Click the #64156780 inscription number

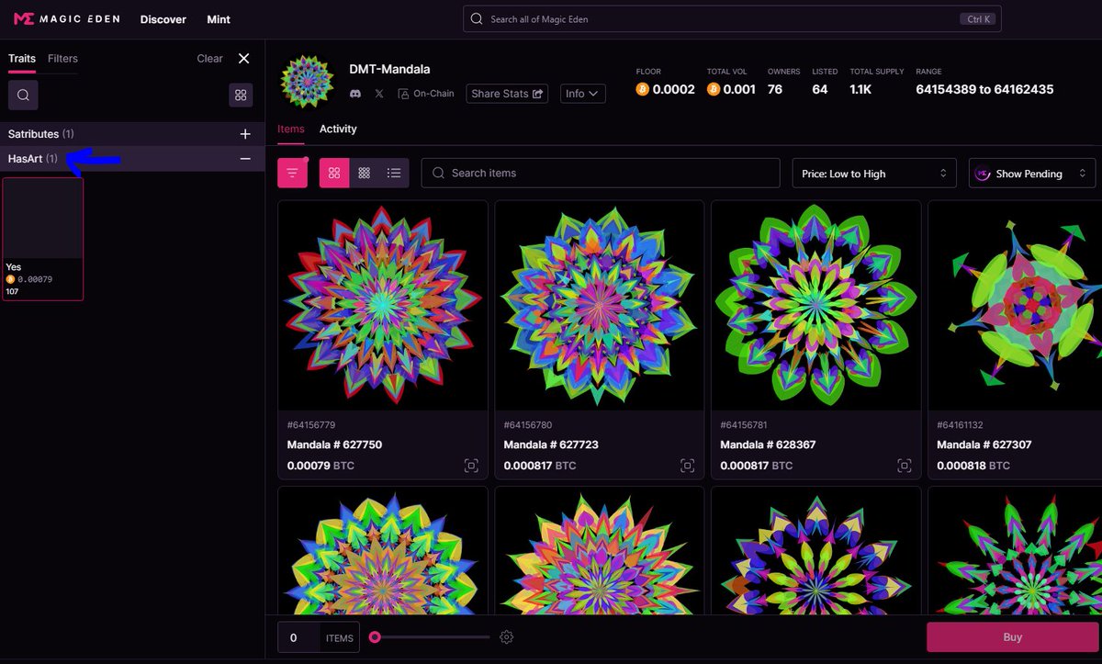(x=528, y=425)
